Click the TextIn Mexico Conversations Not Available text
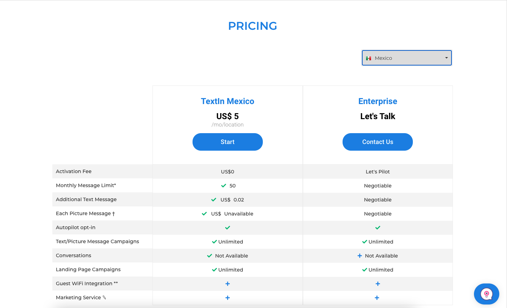 [232, 256]
